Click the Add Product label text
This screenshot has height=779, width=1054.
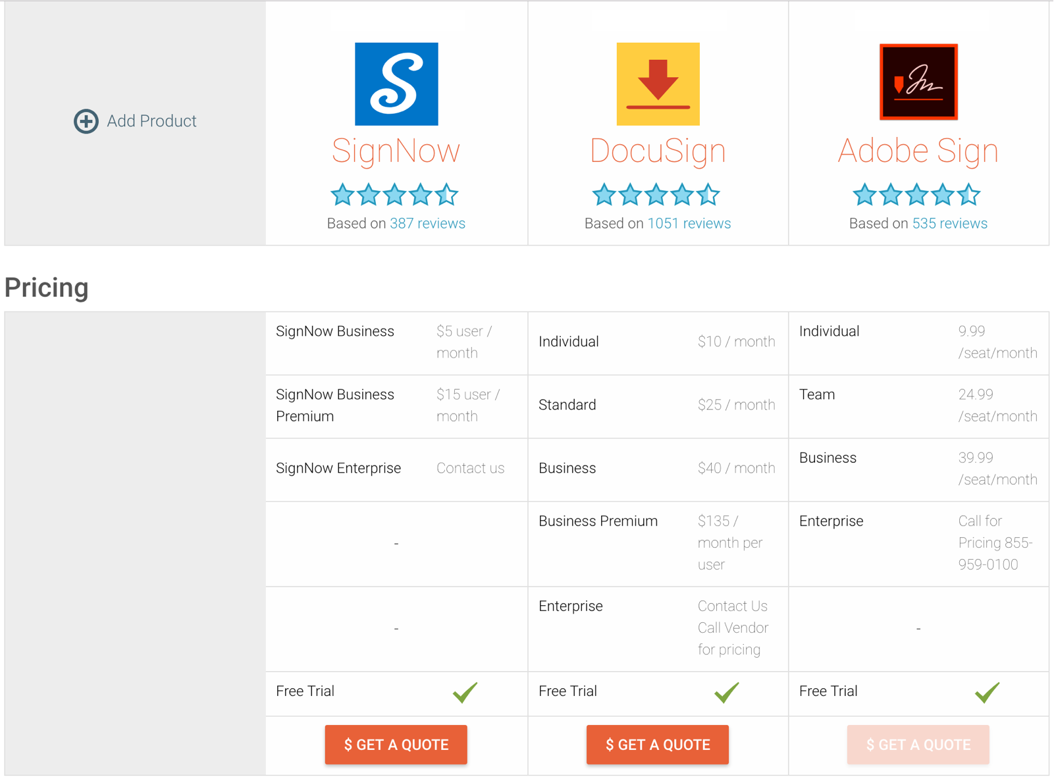(x=151, y=121)
